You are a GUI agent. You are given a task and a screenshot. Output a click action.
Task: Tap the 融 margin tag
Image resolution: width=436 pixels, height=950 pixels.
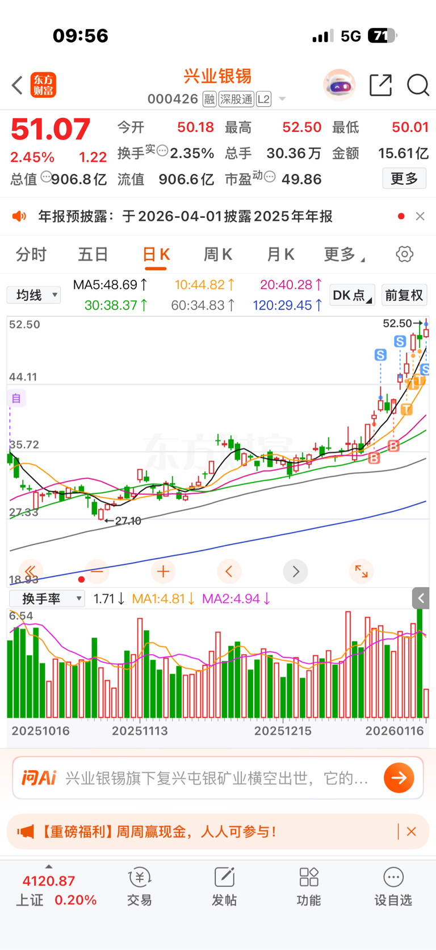click(x=209, y=100)
